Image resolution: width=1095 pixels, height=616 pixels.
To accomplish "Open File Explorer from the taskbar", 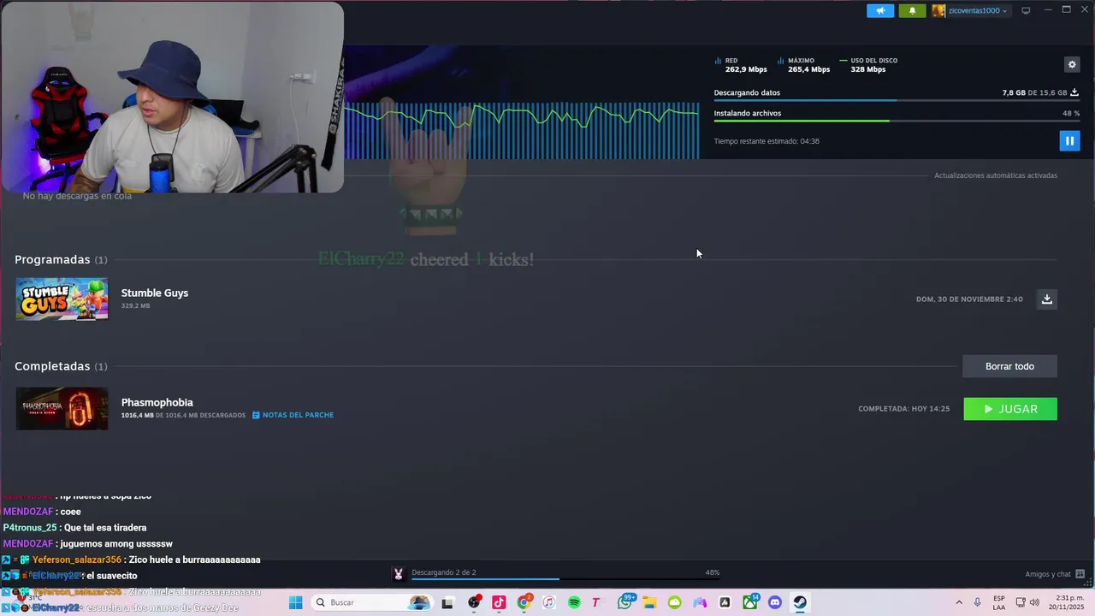I will pos(649,602).
